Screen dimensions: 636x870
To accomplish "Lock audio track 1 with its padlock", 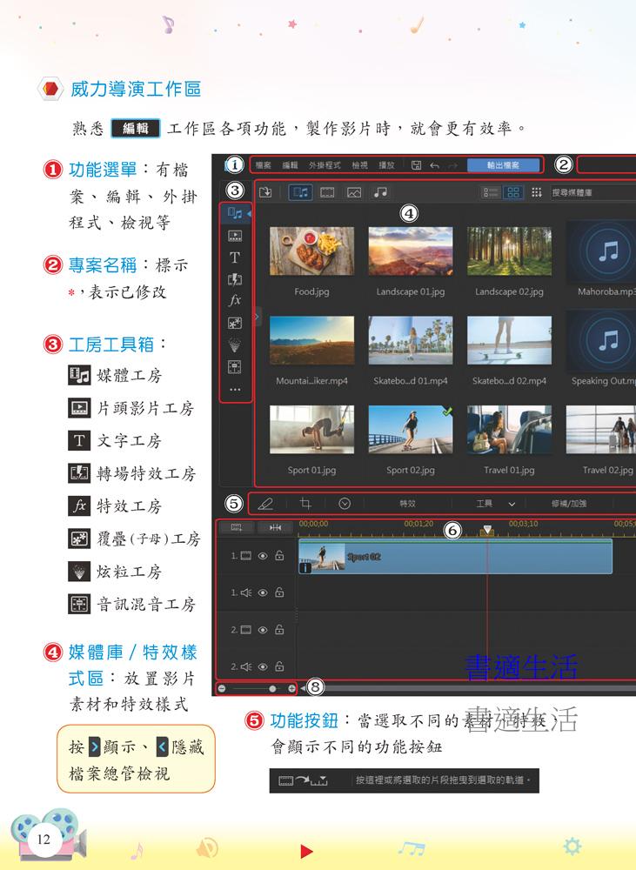I will click(x=279, y=592).
